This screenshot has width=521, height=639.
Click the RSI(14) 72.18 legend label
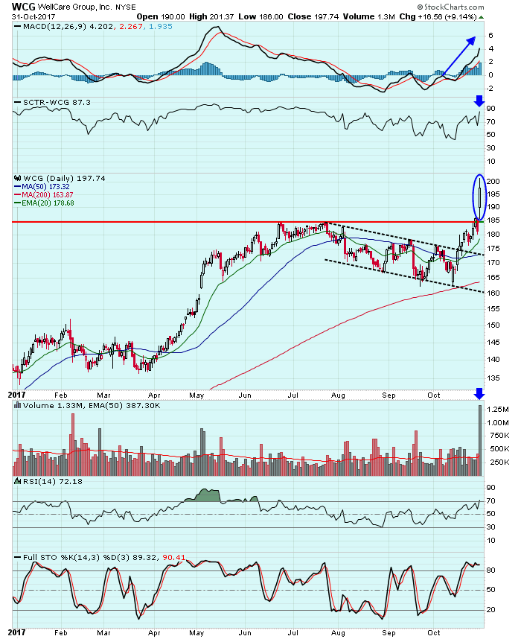(x=53, y=481)
